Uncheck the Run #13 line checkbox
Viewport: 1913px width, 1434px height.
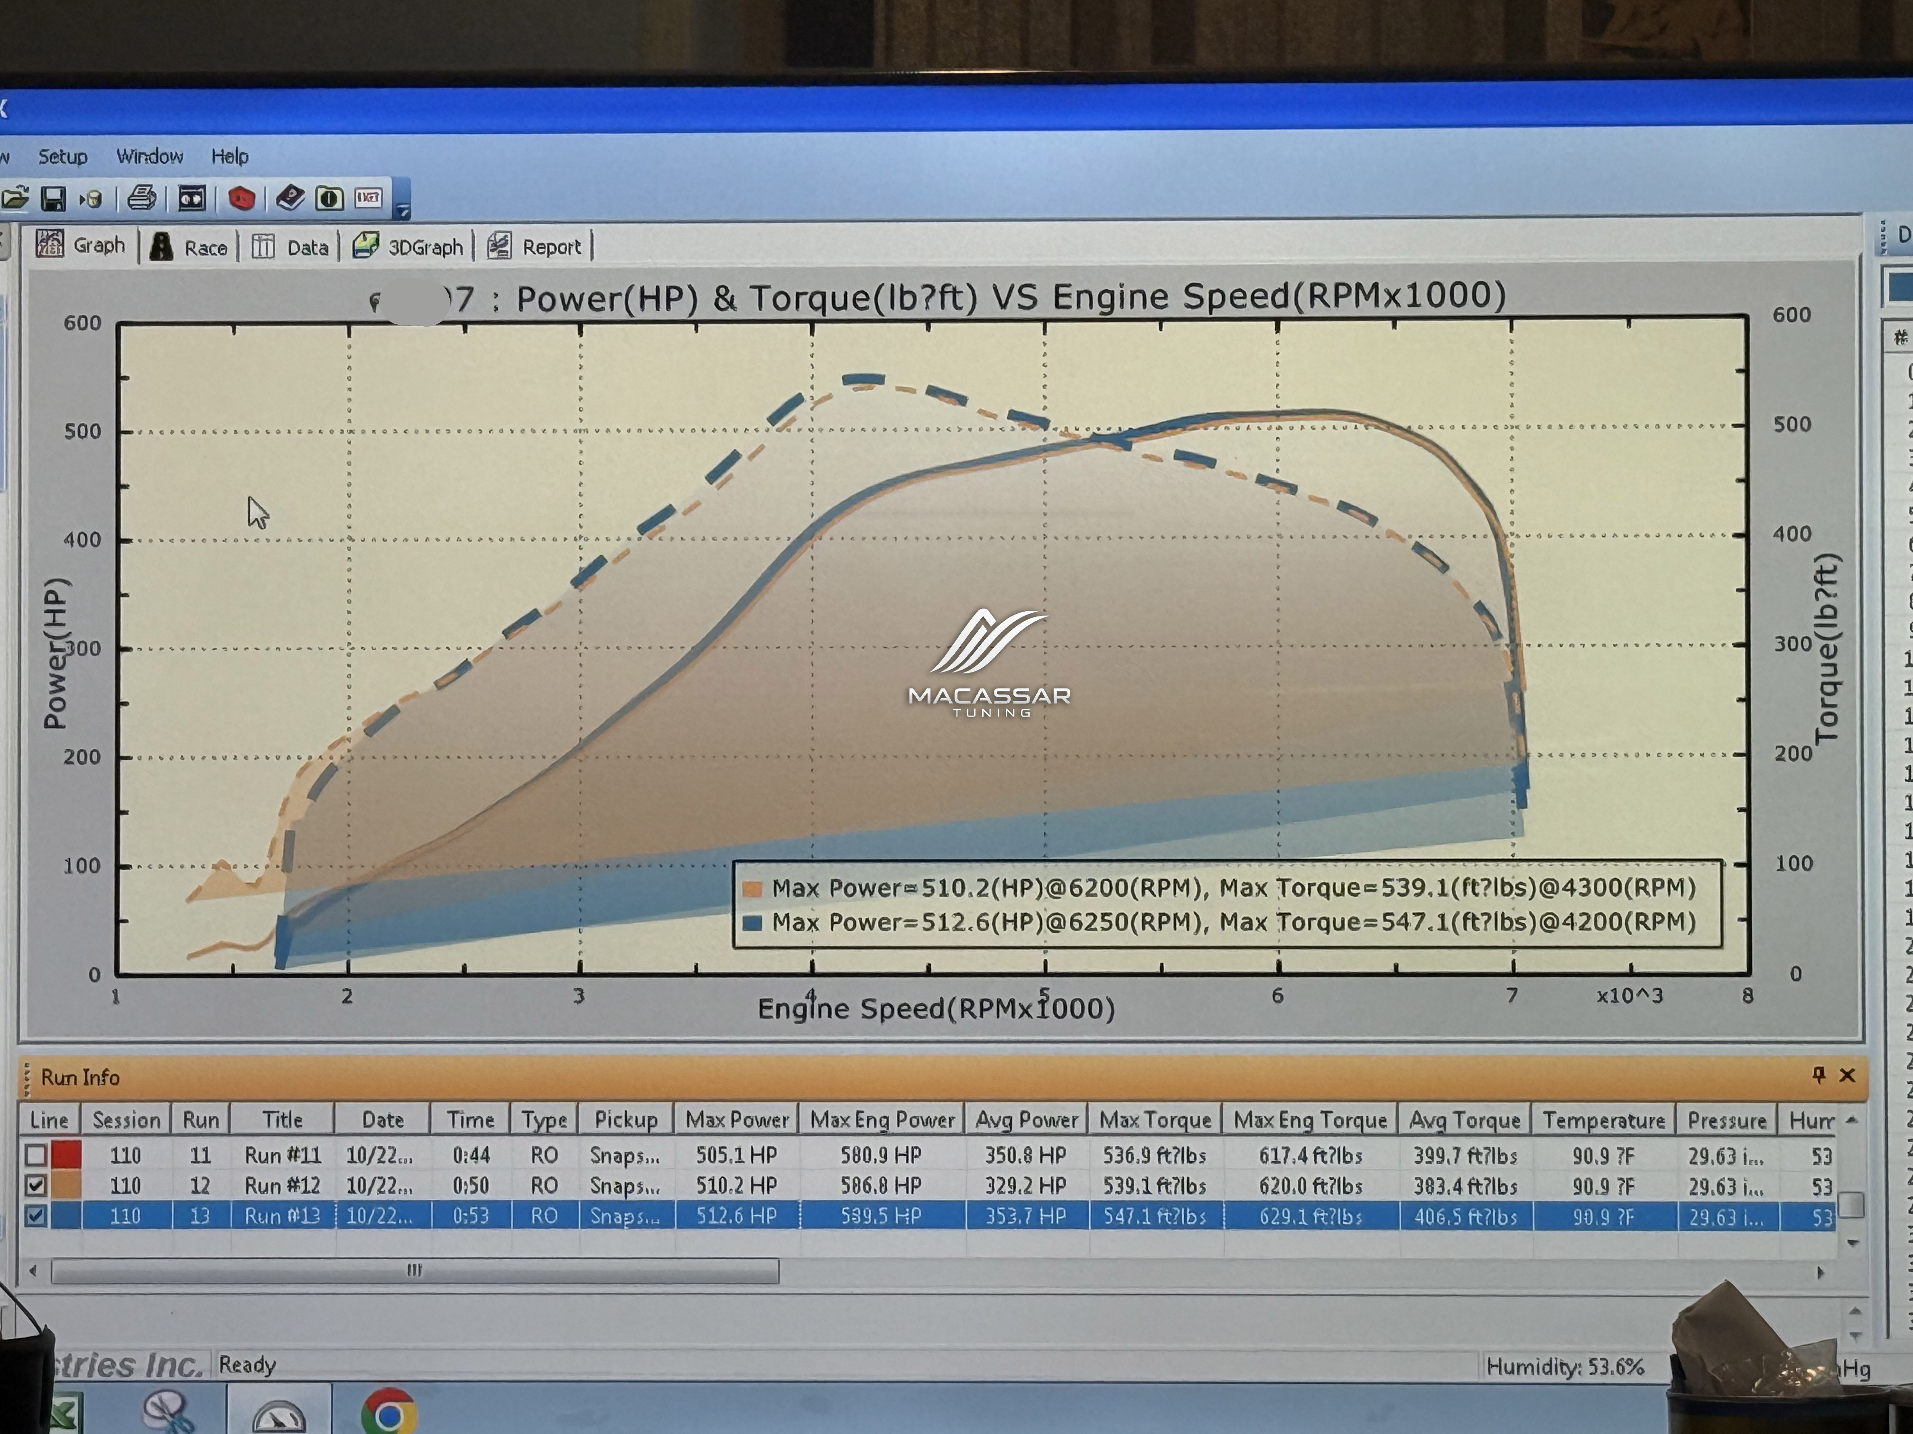pyautogui.click(x=36, y=1216)
